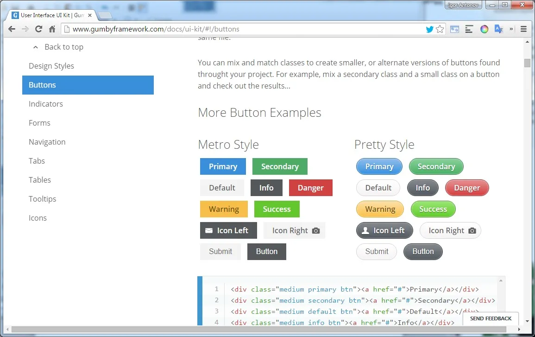This screenshot has width=535, height=337.
Task: Jump to the Icons section
Action: [38, 218]
